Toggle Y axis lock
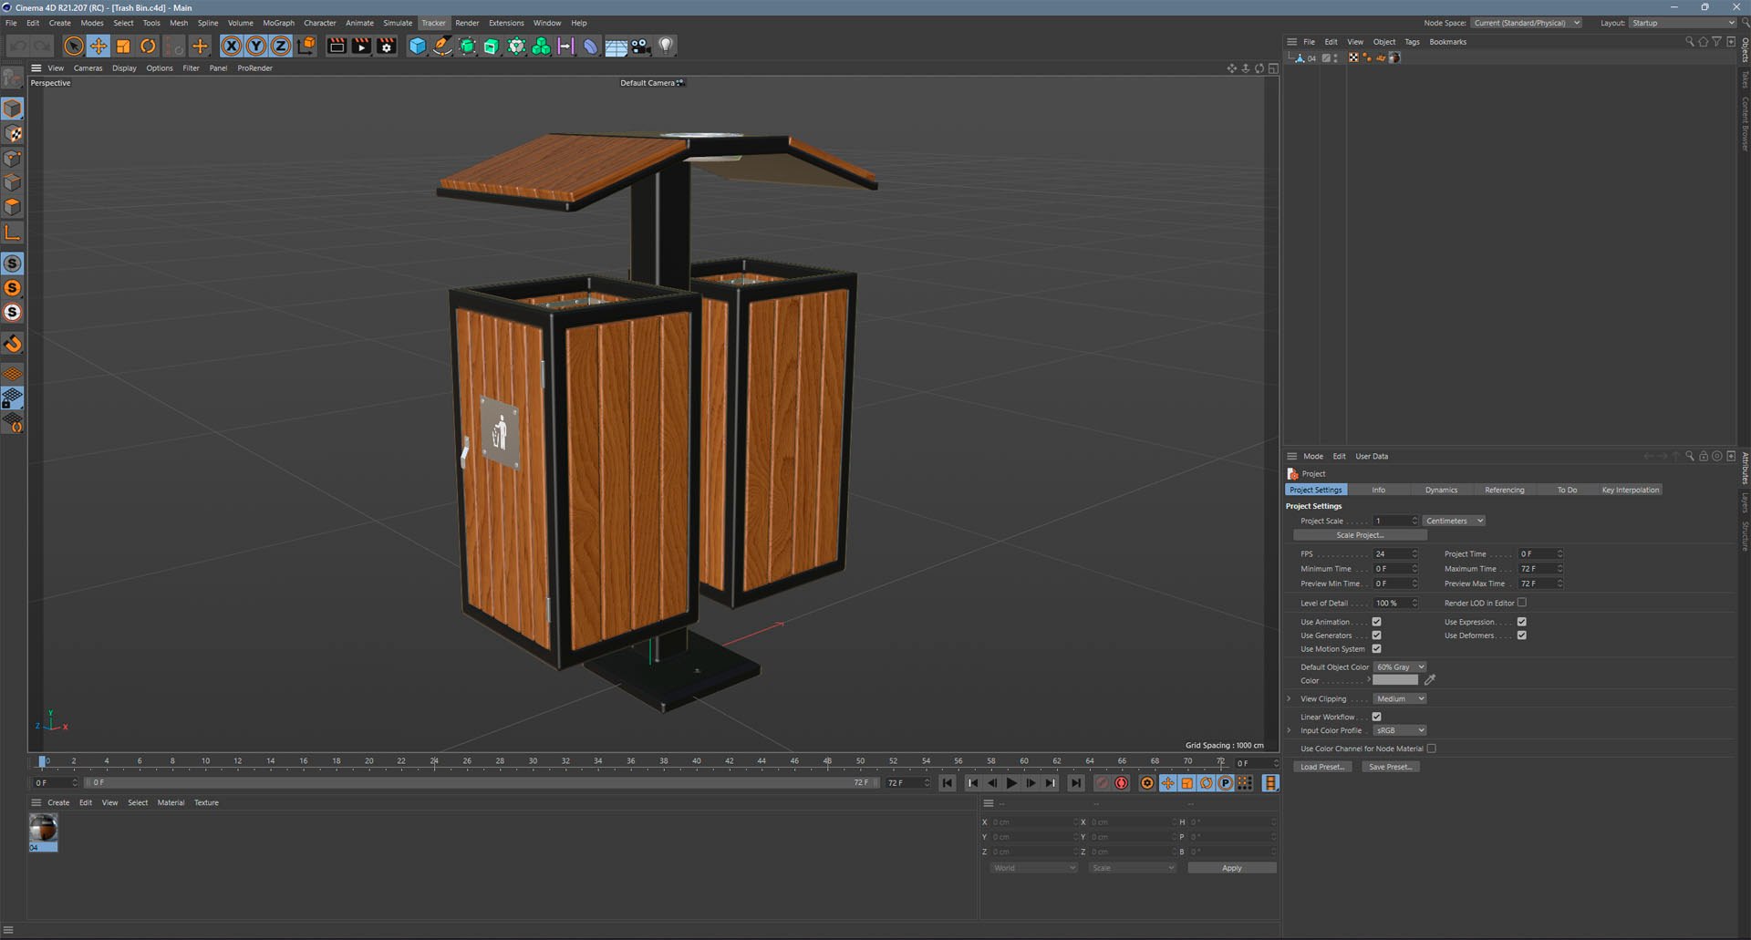Viewport: 1751px width, 940px height. [x=256, y=46]
